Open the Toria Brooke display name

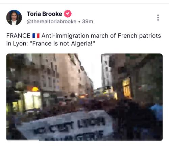pos(44,14)
